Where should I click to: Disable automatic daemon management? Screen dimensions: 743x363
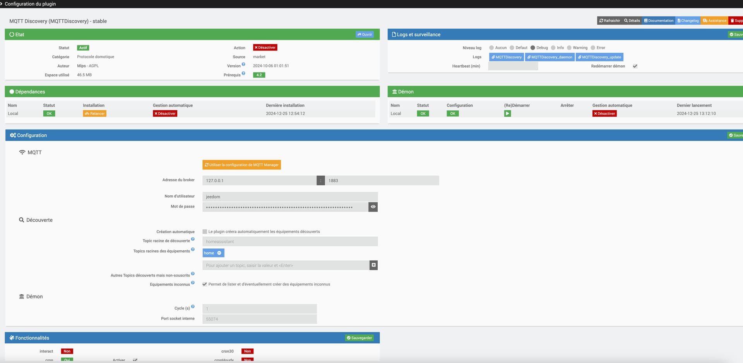[x=604, y=114]
